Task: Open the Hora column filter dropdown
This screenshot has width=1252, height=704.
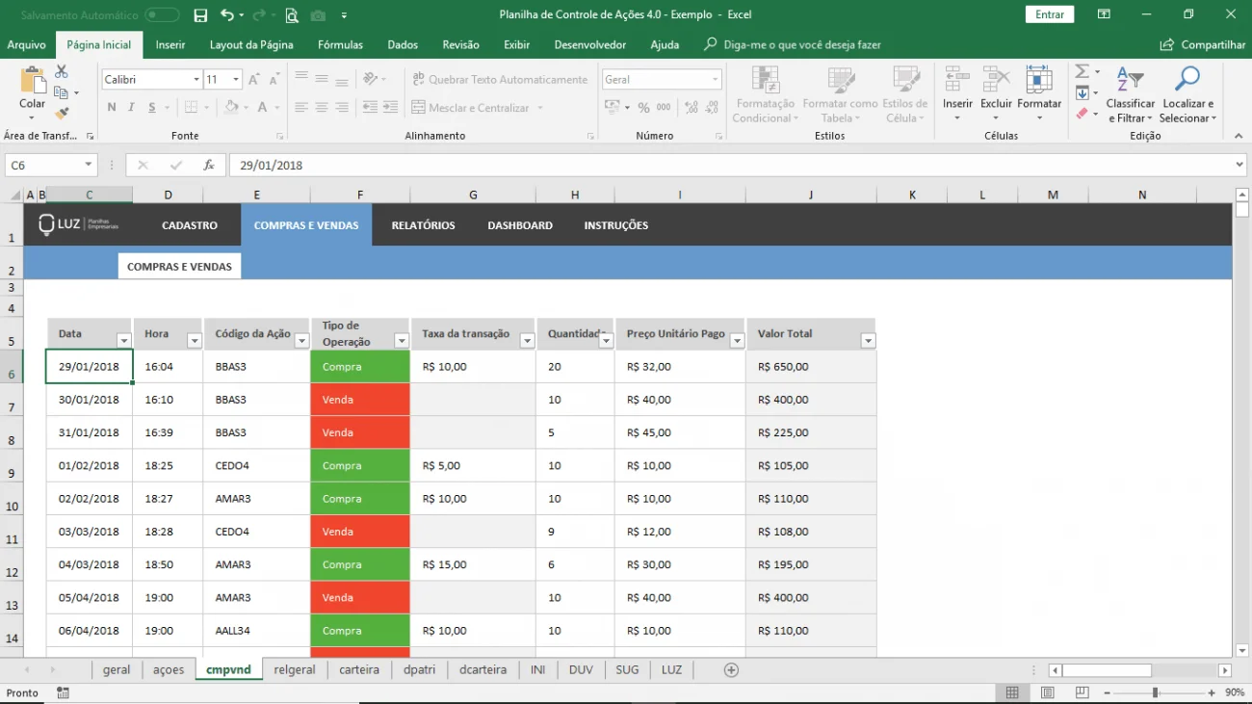Action: pyautogui.click(x=195, y=341)
